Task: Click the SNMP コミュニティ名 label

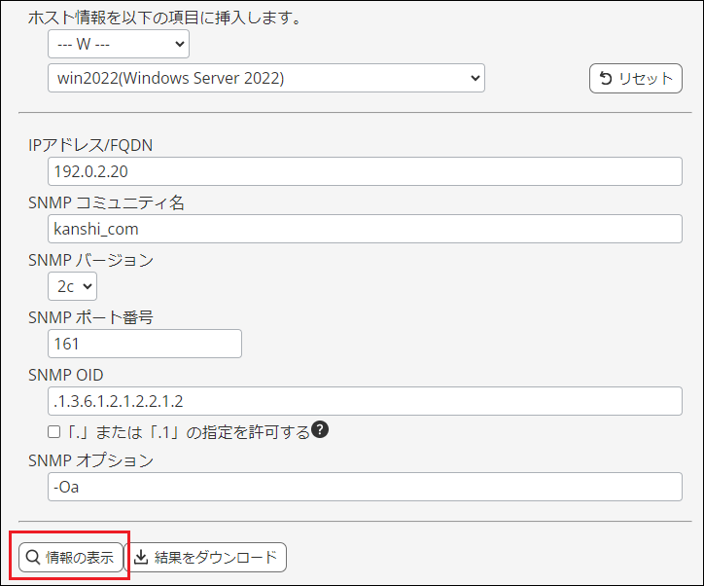Action: coord(106,202)
